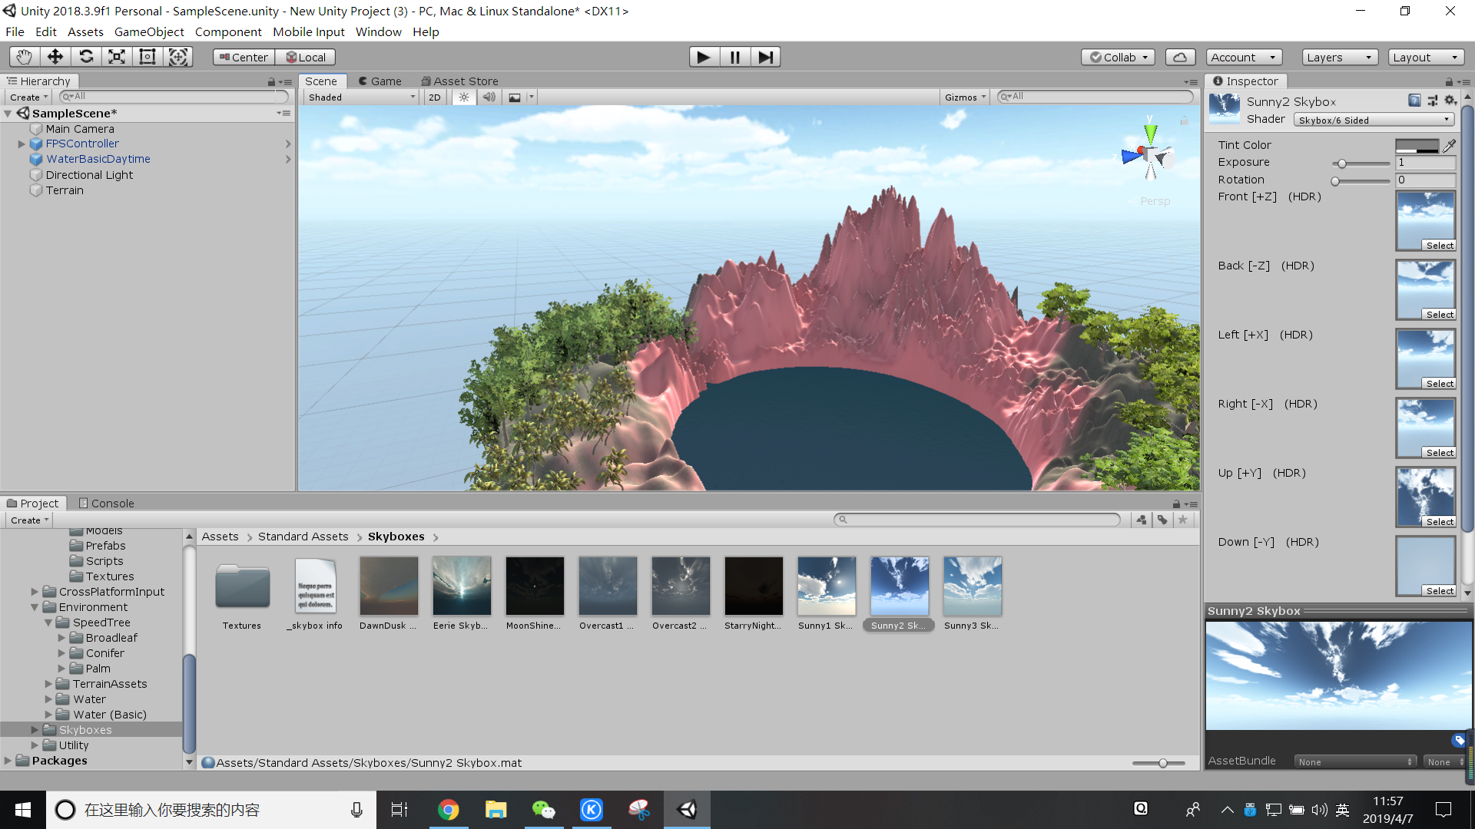Toggle Local handle rotation button

coord(306,57)
